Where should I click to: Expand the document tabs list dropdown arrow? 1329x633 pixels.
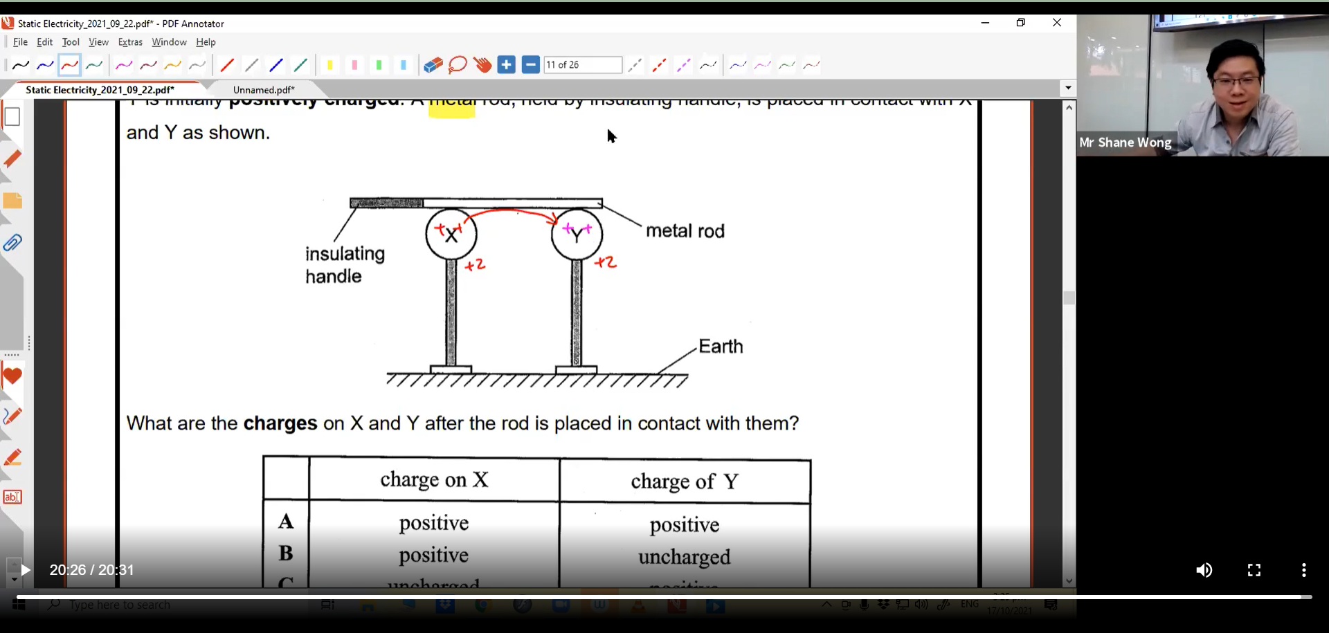1068,88
